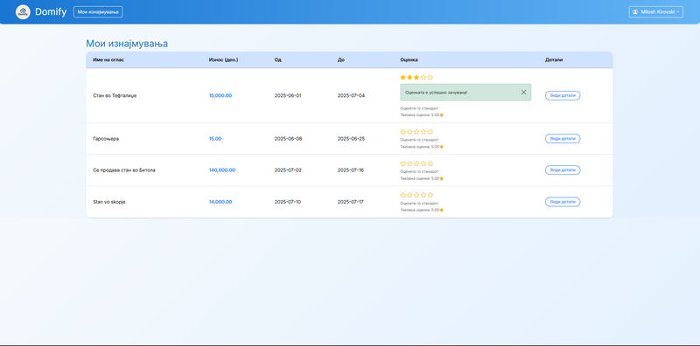View details for Stan vo skopje

(563, 202)
